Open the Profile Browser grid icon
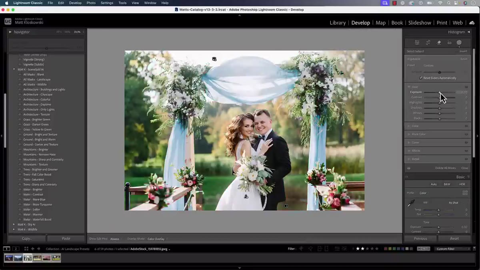Screen dimensions: 480x270 (465, 193)
